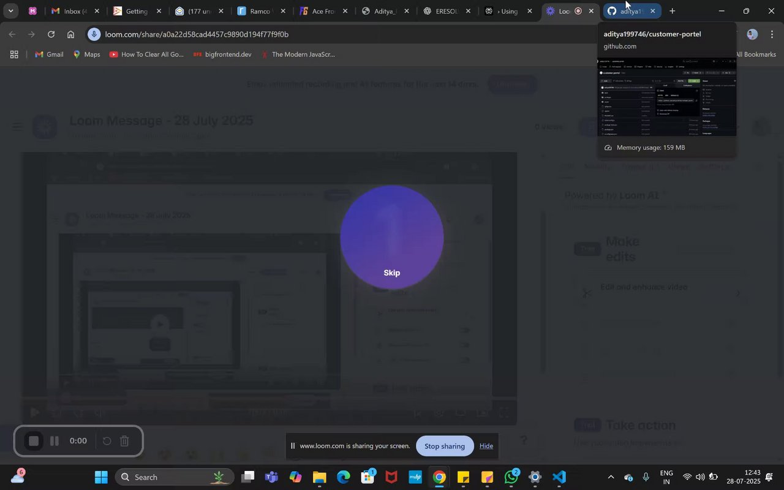The height and width of the screenshot is (490, 784).
Task: Open the Maps bookmark
Action: [86, 55]
